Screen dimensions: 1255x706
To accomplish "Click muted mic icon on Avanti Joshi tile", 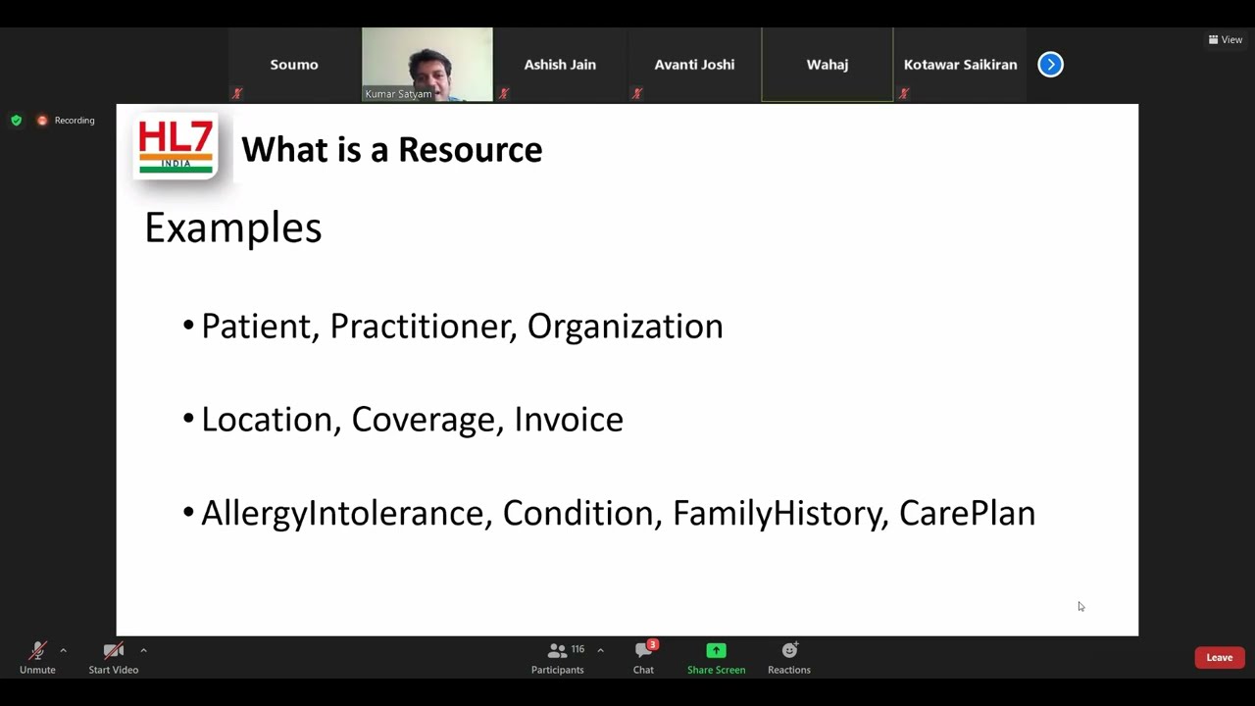I will click(637, 94).
